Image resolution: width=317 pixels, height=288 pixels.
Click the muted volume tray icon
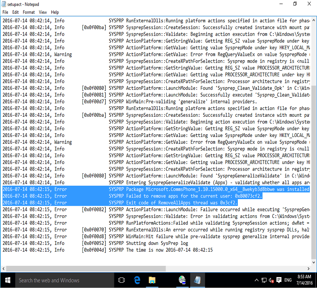point(271,280)
